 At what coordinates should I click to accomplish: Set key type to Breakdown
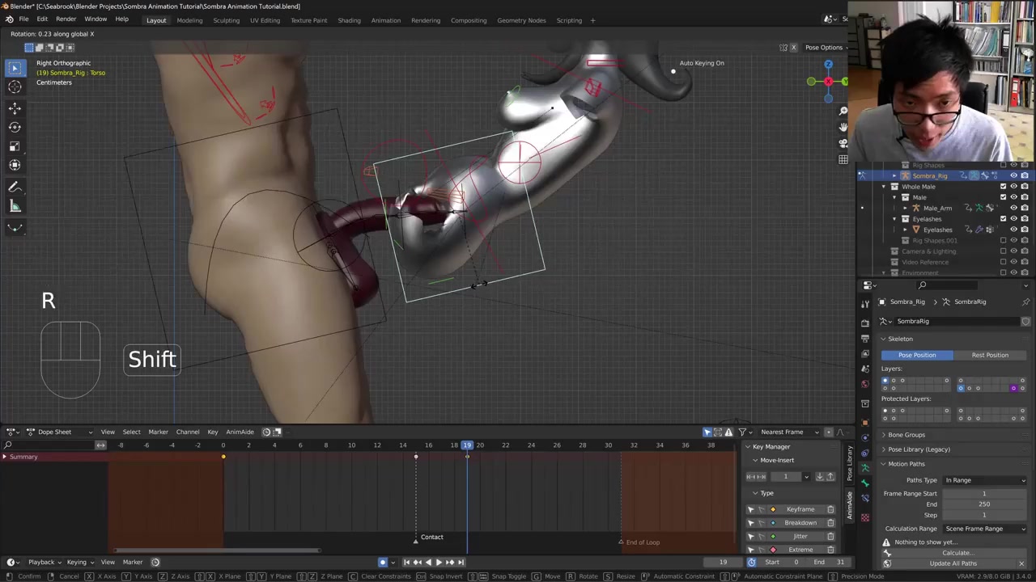(800, 523)
